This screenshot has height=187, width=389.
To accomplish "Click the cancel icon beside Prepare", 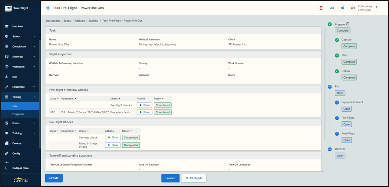I will [347, 24].
